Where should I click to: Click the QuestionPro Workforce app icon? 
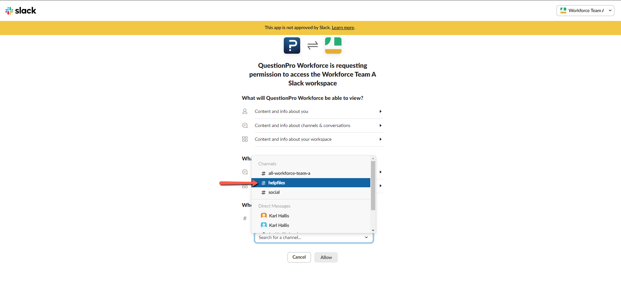292,46
